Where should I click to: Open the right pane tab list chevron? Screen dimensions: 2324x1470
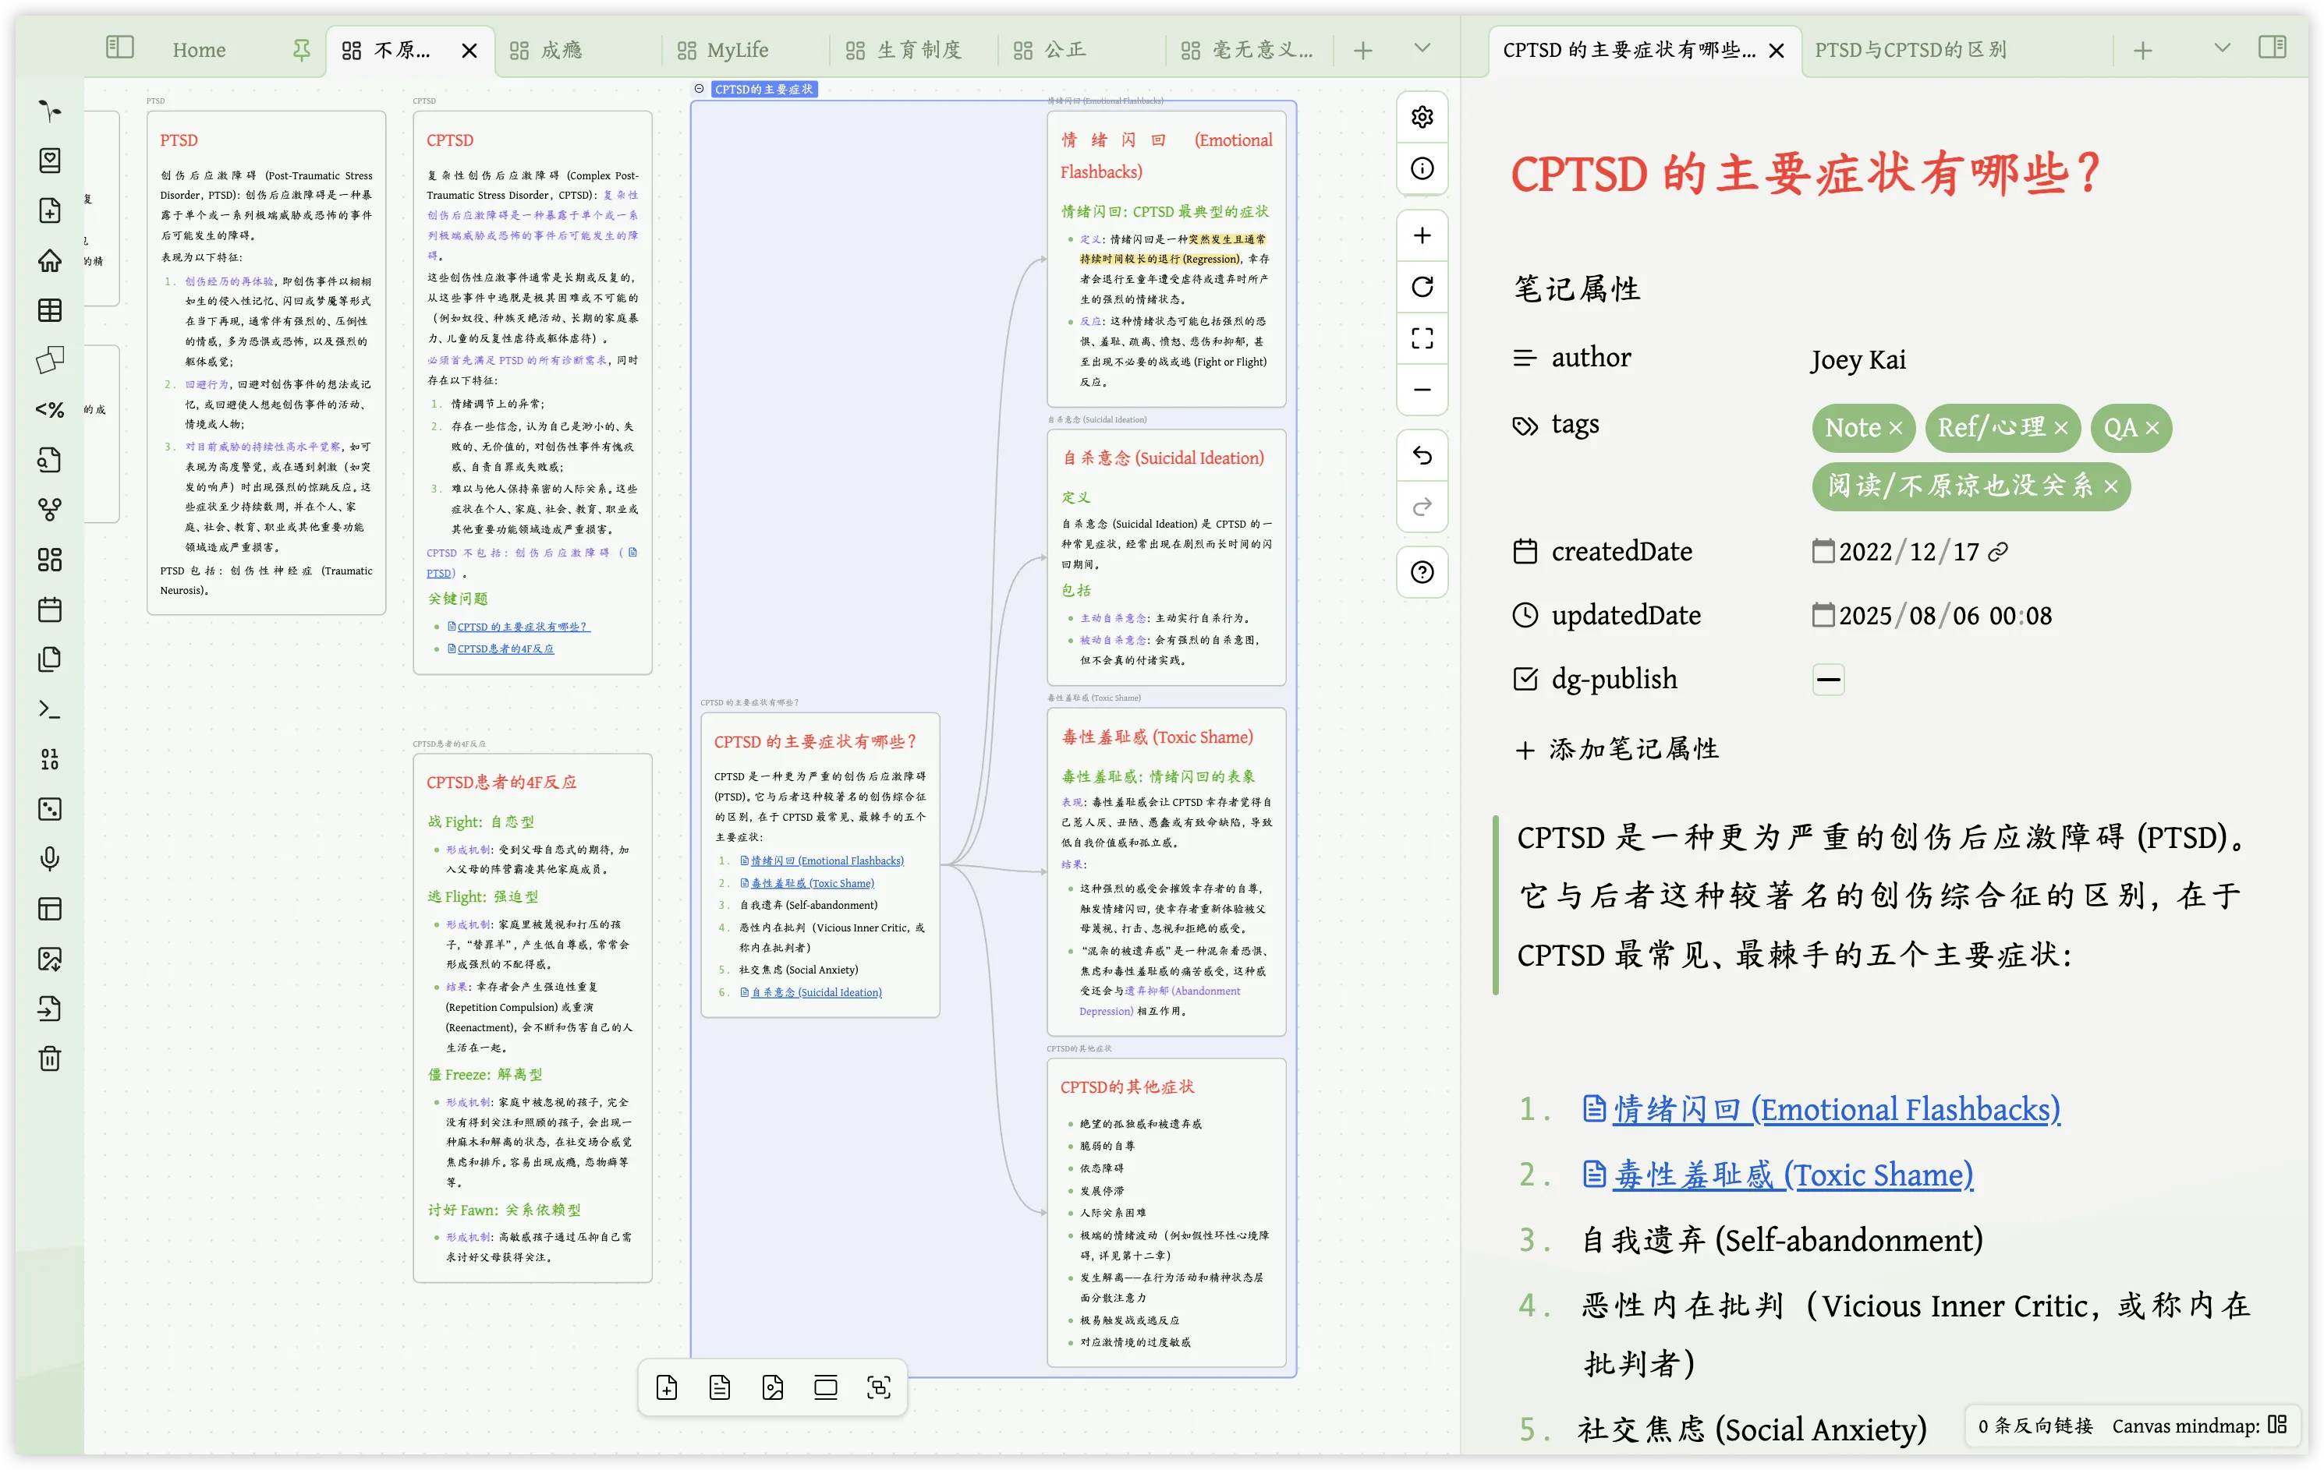coord(2222,48)
